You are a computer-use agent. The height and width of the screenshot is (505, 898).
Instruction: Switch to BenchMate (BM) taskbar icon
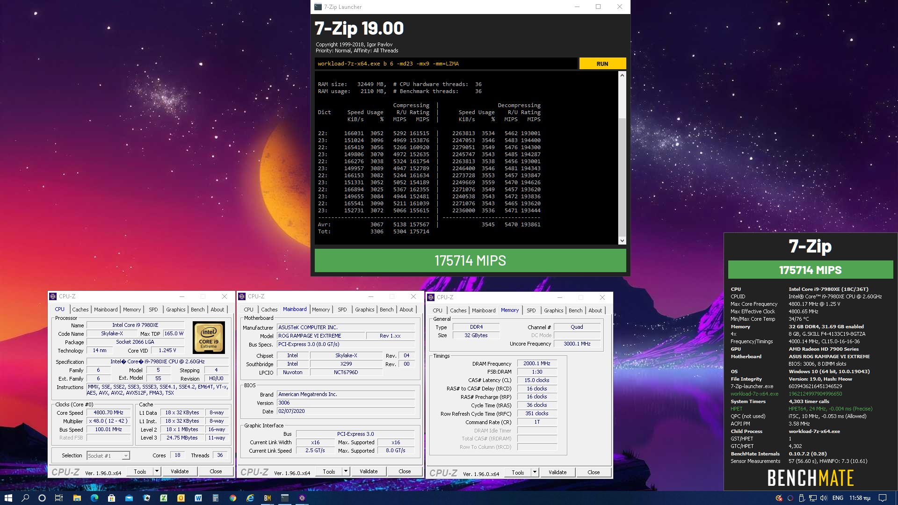pos(268,498)
